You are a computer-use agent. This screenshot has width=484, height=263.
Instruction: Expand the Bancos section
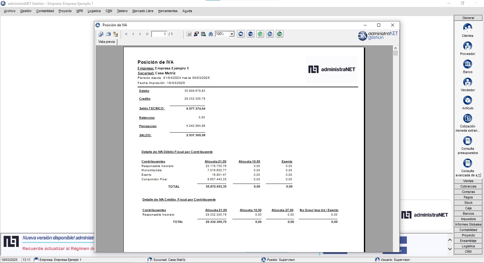click(x=468, y=213)
